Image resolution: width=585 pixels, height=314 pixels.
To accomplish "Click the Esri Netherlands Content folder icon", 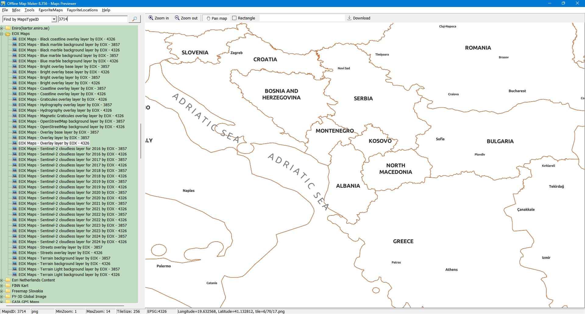I will [x=8, y=280].
